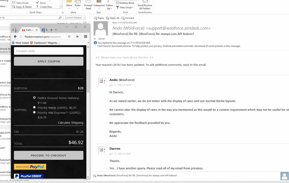289x183 pixels.
Task: Click the browser page scrollbar up arrow
Action: click(88, 47)
